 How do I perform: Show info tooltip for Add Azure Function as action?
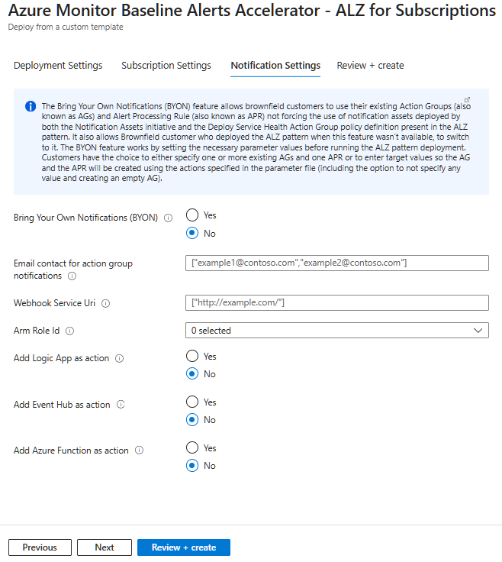point(139,451)
